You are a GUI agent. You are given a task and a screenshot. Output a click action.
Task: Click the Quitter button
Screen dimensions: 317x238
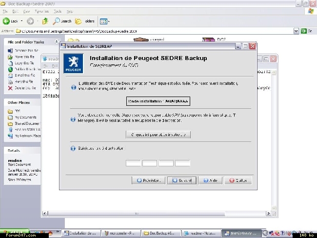(x=238, y=180)
